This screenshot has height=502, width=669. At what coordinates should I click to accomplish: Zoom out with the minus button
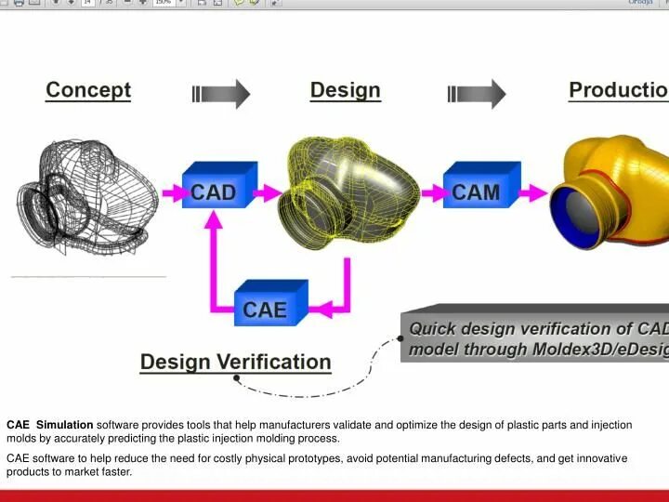tap(126, 2)
